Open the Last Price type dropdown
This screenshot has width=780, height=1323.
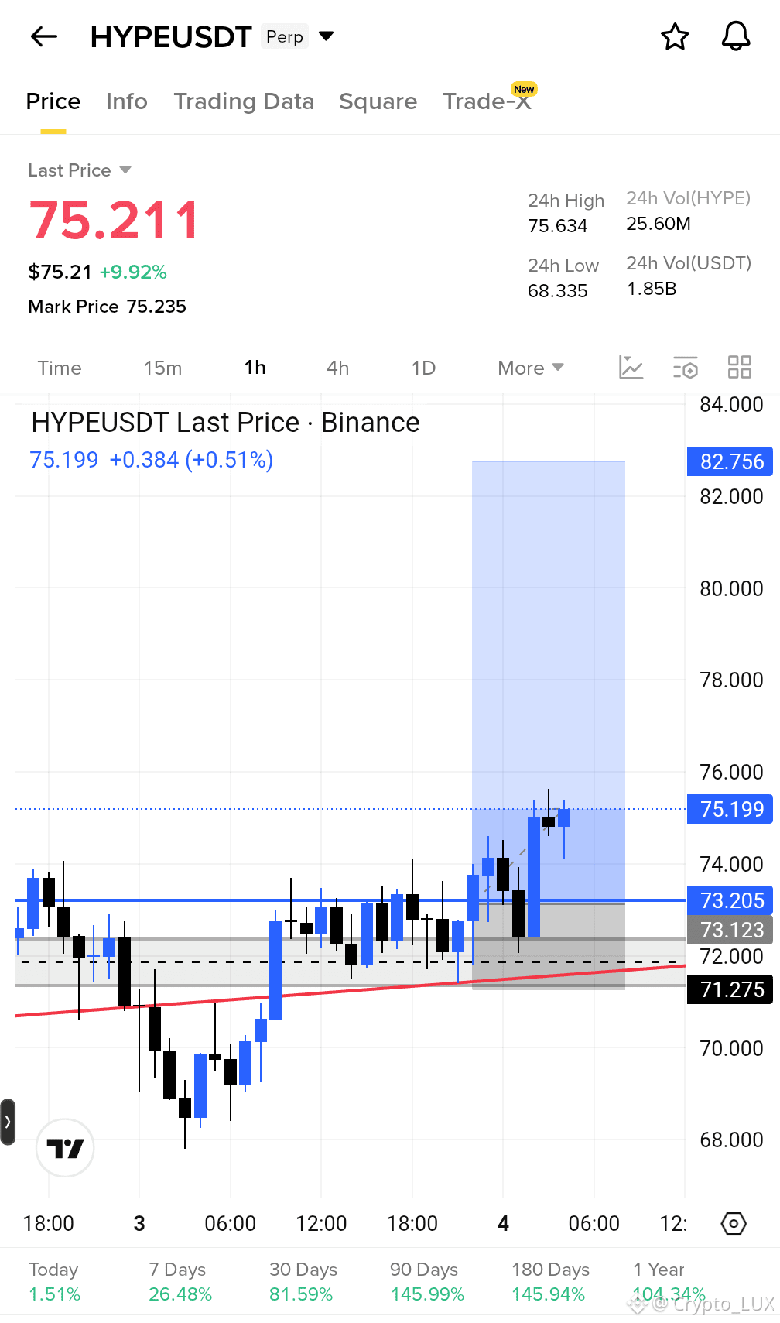coord(80,170)
